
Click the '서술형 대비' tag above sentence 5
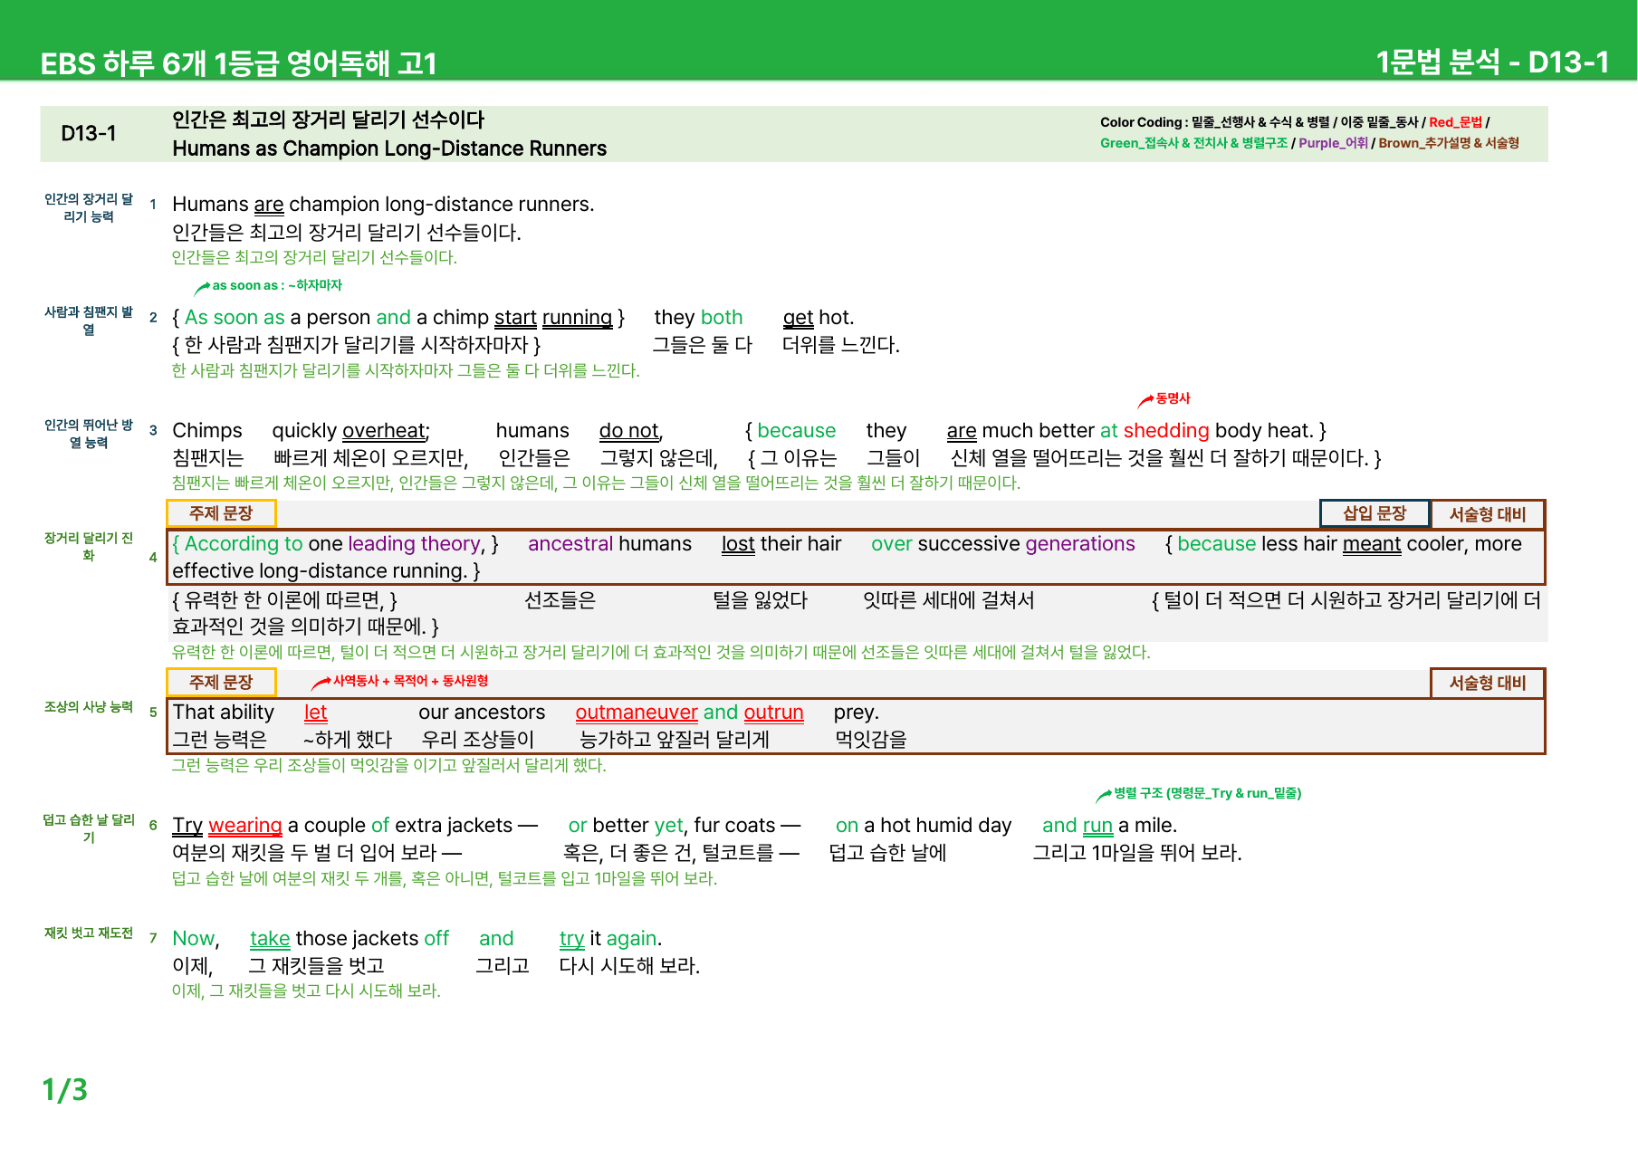(1488, 683)
